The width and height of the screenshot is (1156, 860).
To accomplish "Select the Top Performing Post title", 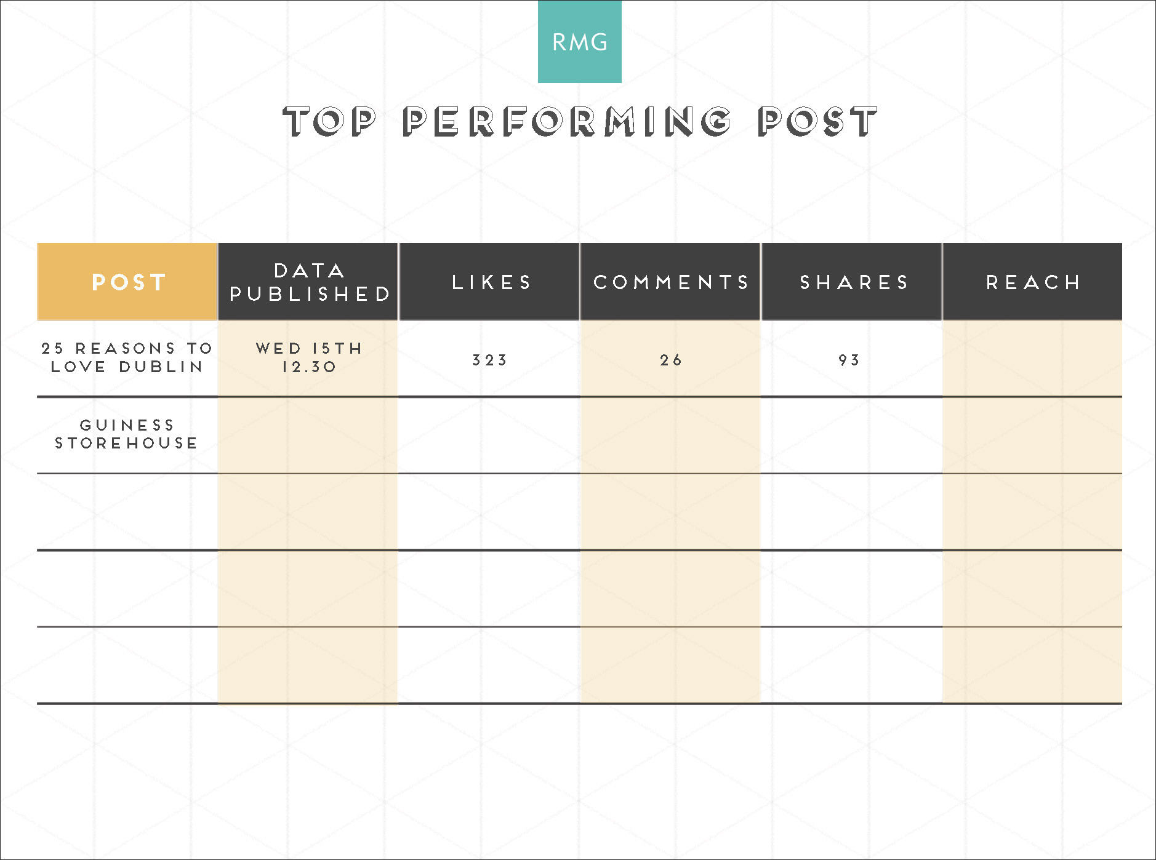I will (579, 121).
